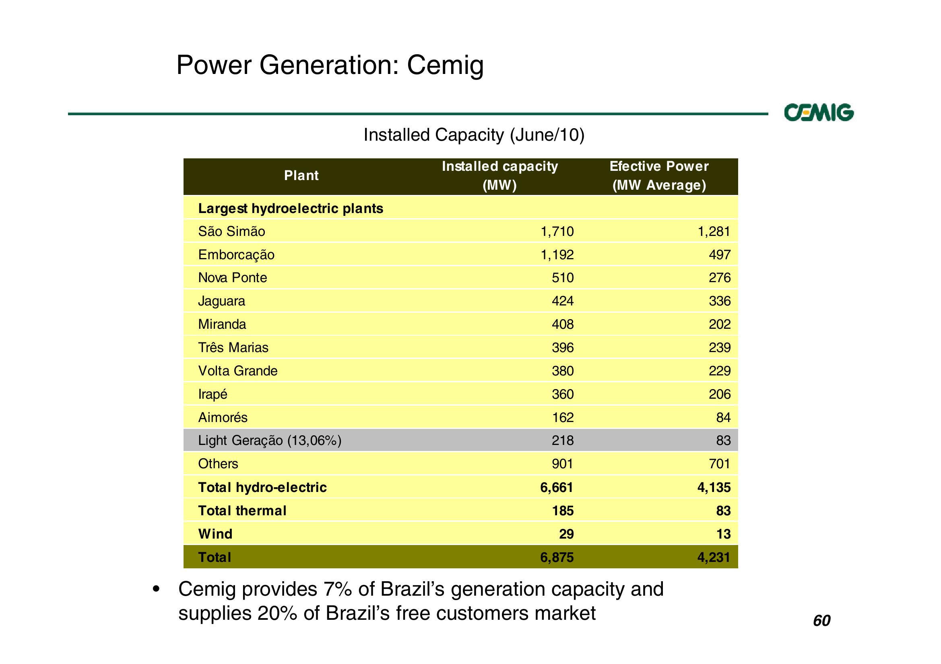941x664 pixels.
Task: Select Emborcação effective power 497
Action: tap(720, 255)
